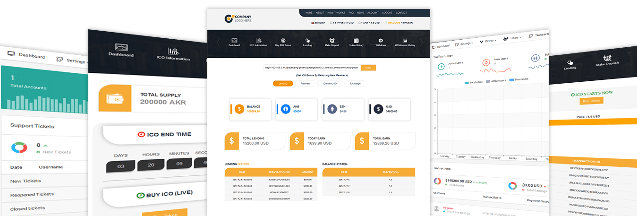Click the referral URL input field
Screen dimensions: 637x216
[312, 68]
